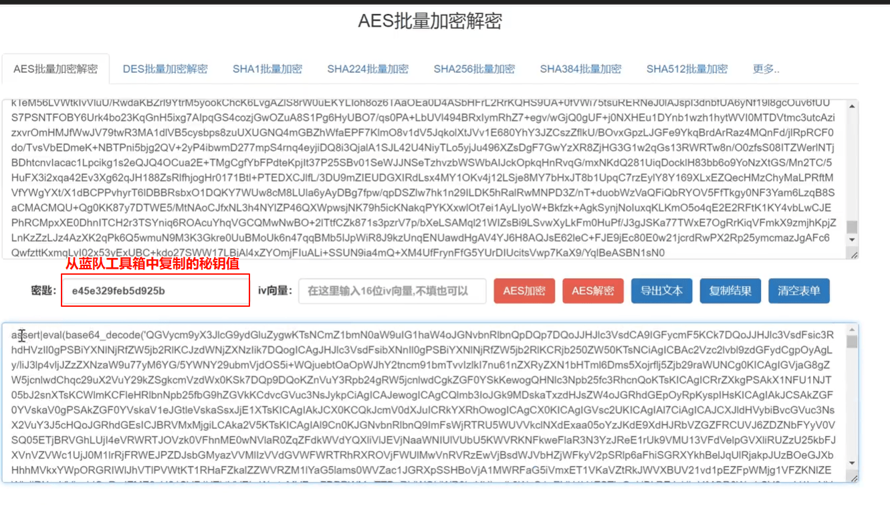
Task: Select the SHA1批量加密 tab
Action: click(267, 69)
